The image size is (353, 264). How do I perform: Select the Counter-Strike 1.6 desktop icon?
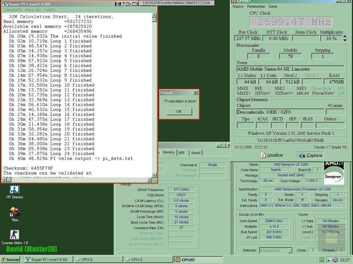click(x=15, y=237)
